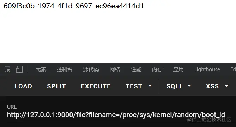Image resolution: width=236 pixels, height=127 pixels.
Task: Expand the XSS dropdown arrow
Action: tap(226, 86)
